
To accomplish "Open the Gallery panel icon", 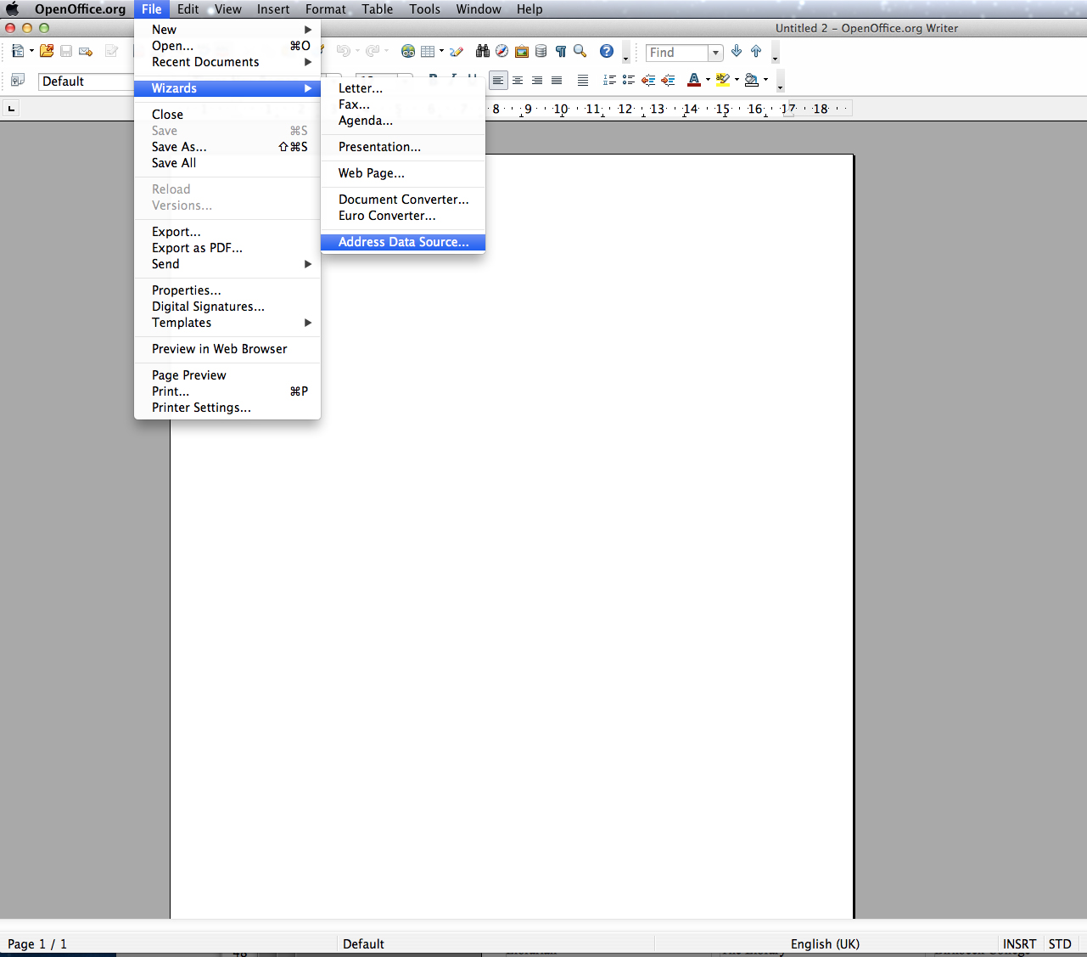I will click(x=522, y=50).
